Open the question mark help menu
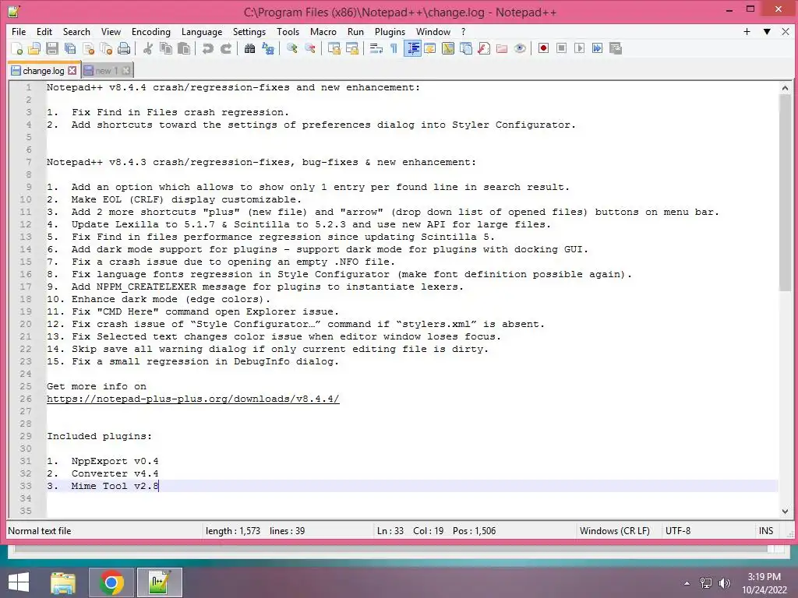Image resolution: width=798 pixels, height=598 pixels. 463,31
